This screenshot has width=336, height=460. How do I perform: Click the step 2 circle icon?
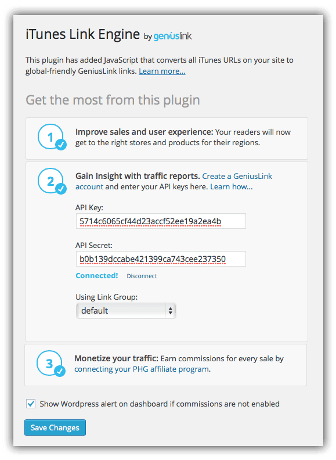(50, 181)
